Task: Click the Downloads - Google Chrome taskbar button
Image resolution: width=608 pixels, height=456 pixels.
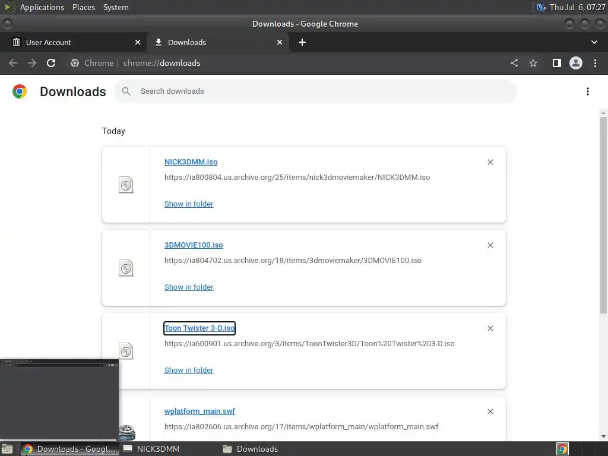Action: tap(70, 449)
